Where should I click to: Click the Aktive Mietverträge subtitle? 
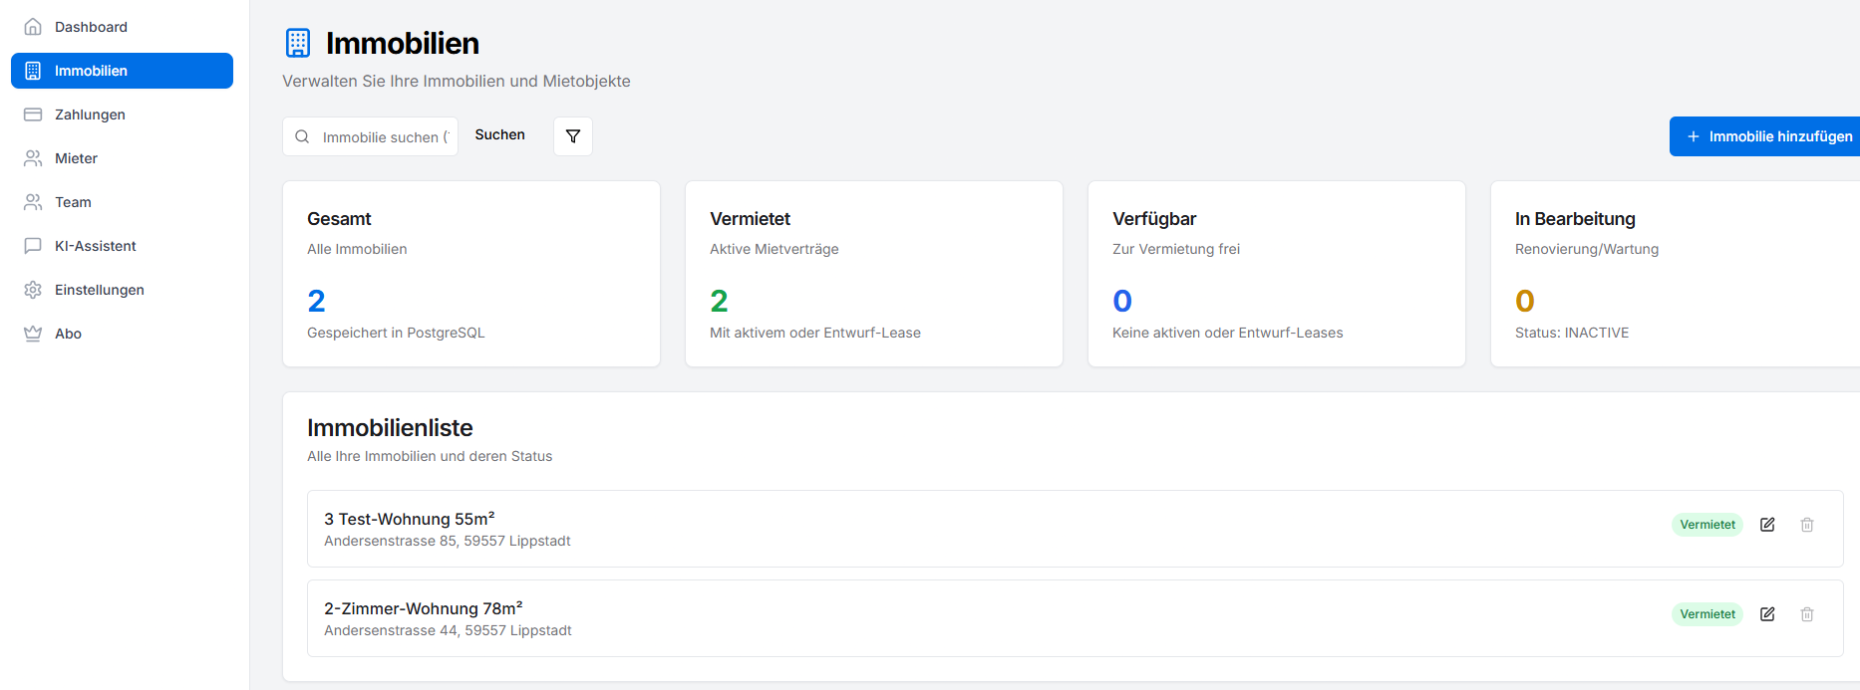pos(775,249)
